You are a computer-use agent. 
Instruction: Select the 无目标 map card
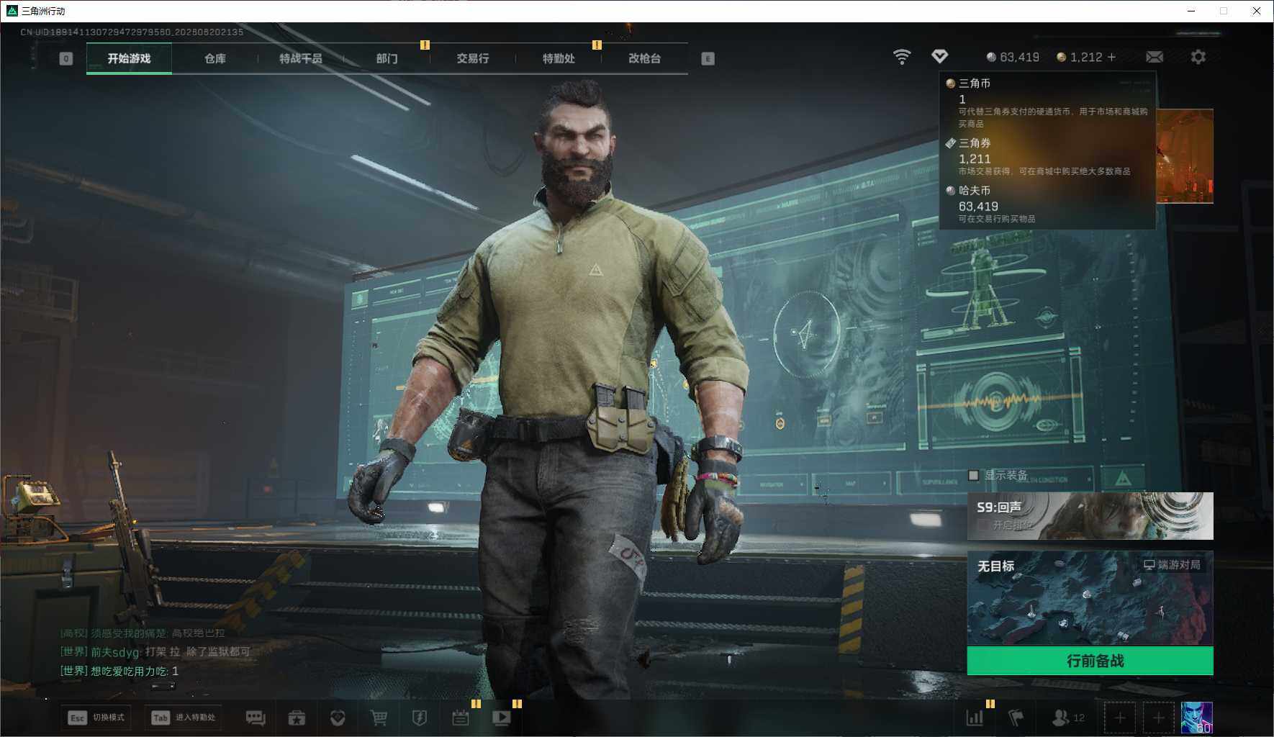(1090, 598)
